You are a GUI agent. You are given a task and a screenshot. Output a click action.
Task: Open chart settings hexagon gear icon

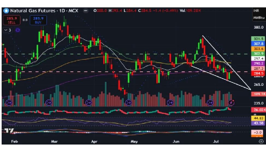pyautogui.click(x=261, y=141)
